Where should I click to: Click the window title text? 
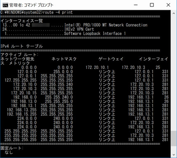31,5
